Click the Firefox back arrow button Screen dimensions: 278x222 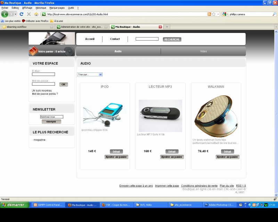tap(5, 14)
